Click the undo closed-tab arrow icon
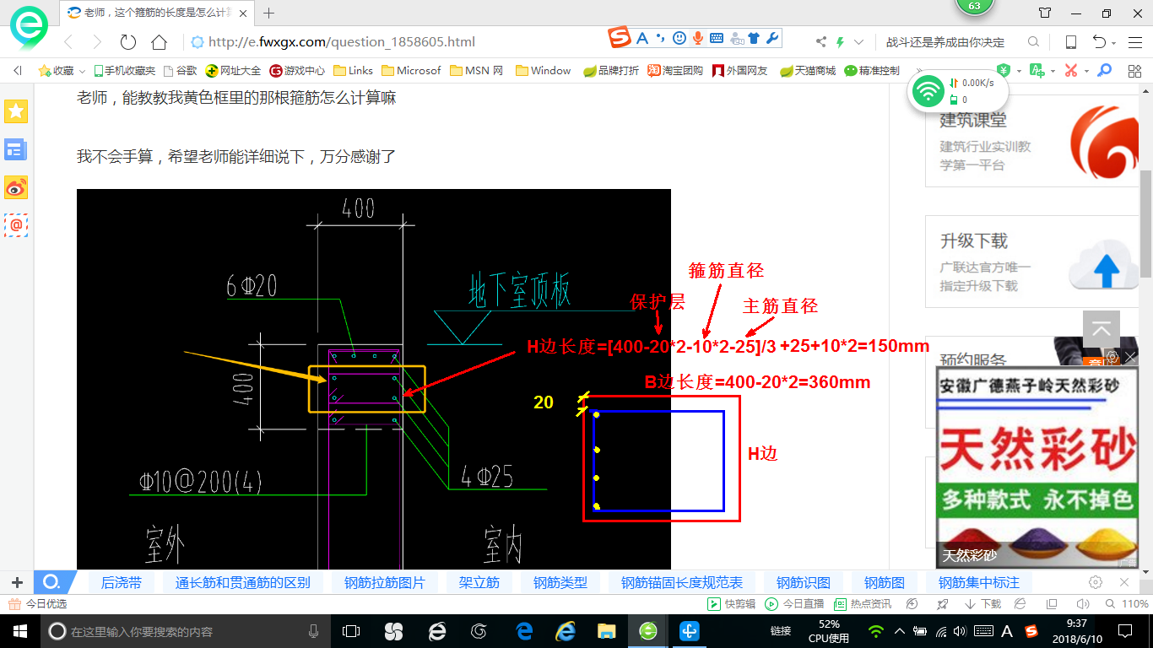This screenshot has width=1153, height=648. pyautogui.click(x=1099, y=42)
